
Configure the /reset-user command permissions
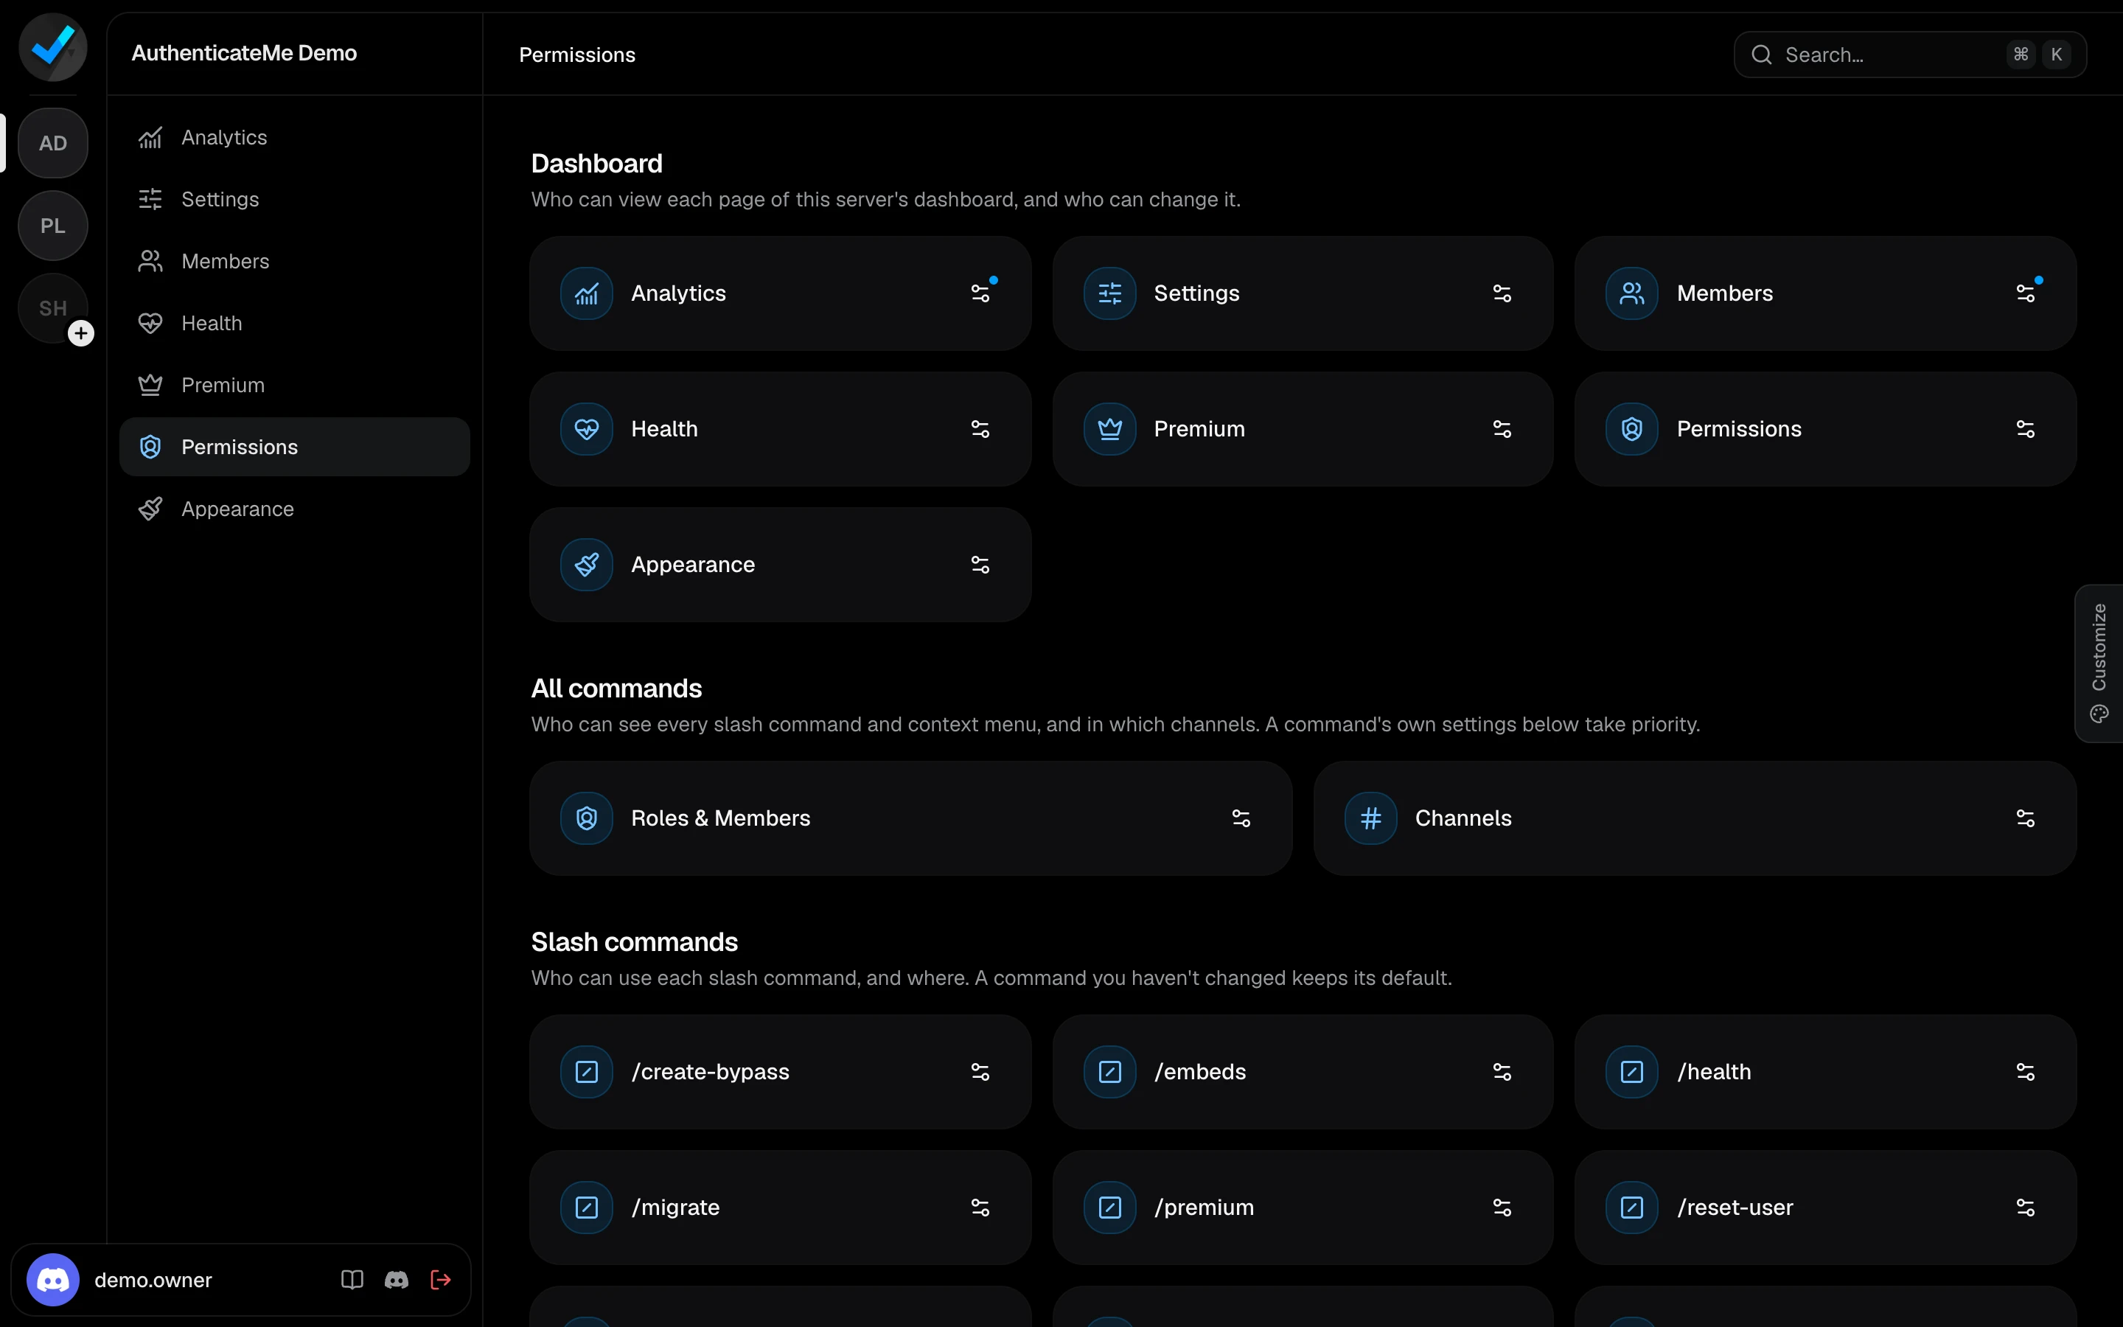2025,1208
